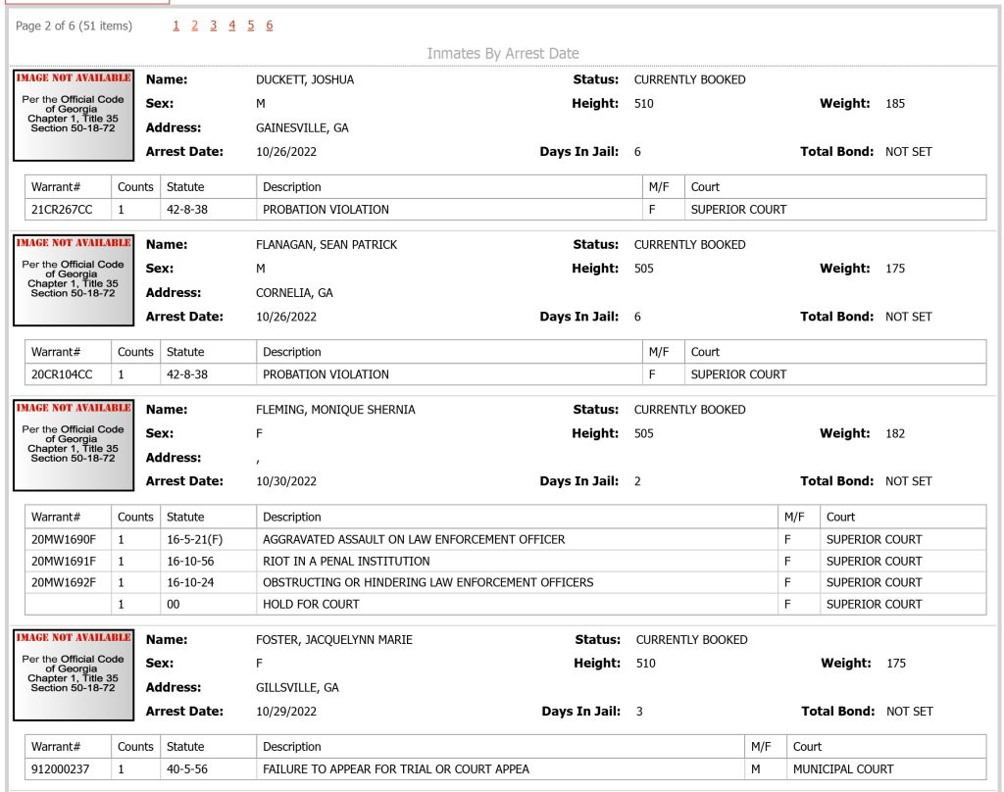Image resolution: width=1004 pixels, height=792 pixels.
Task: Go to page 1 of inmate results
Action: click(176, 25)
